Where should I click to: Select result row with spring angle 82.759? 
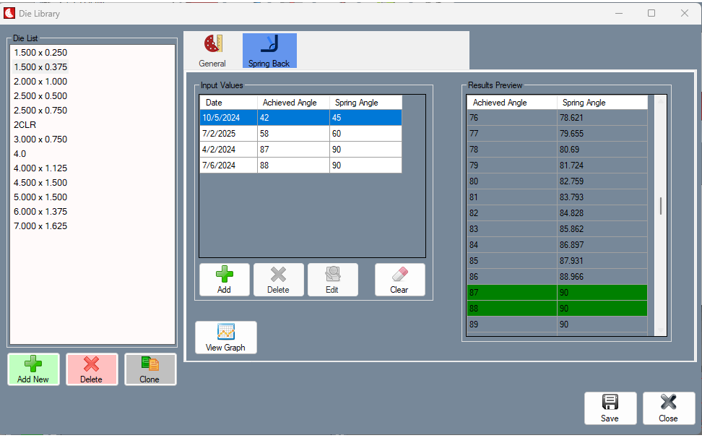[x=558, y=181]
